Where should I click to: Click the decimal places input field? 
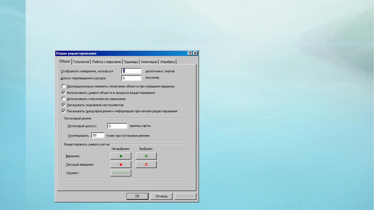pos(131,71)
